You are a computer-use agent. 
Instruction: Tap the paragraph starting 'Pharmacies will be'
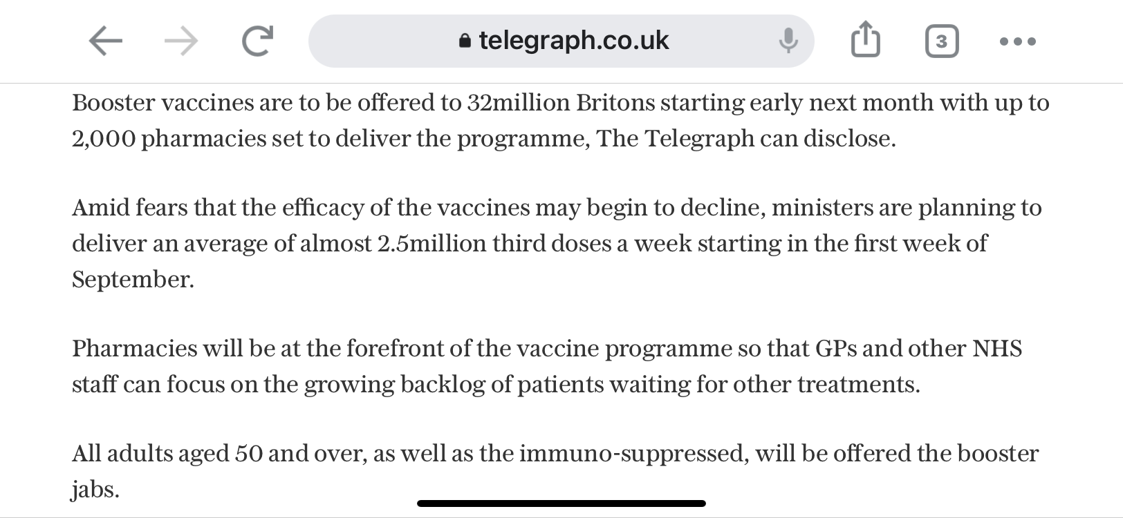(547, 366)
